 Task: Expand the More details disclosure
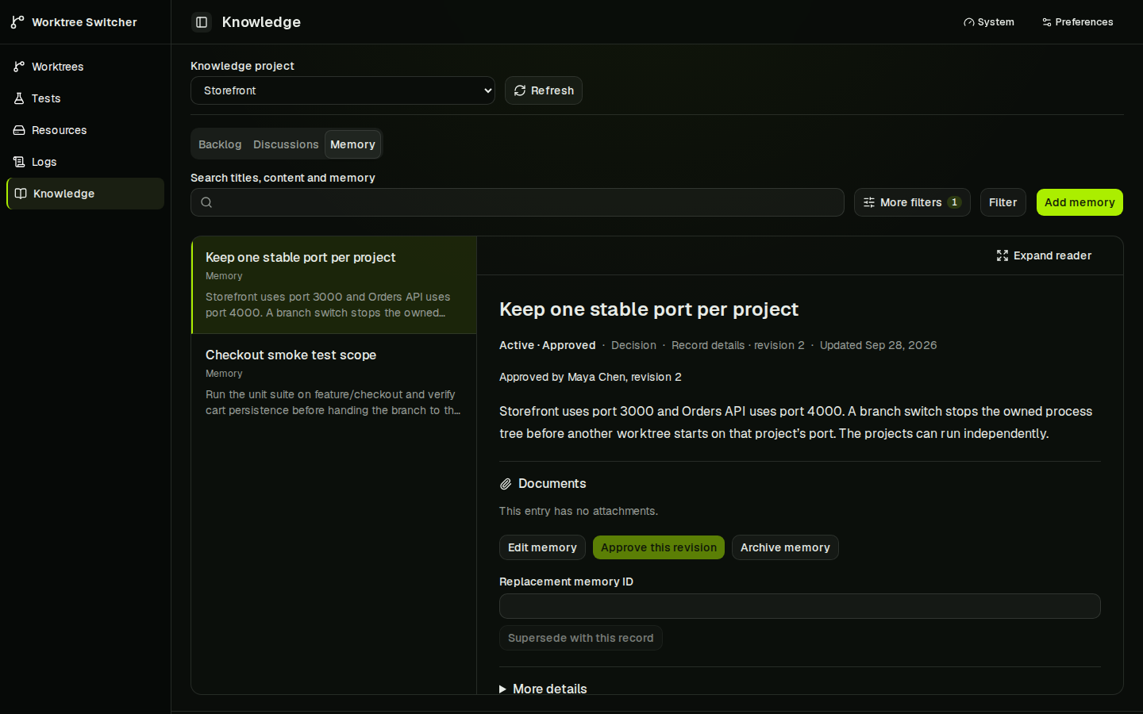pos(544,689)
